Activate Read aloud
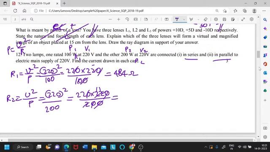 [x=156, y=19]
